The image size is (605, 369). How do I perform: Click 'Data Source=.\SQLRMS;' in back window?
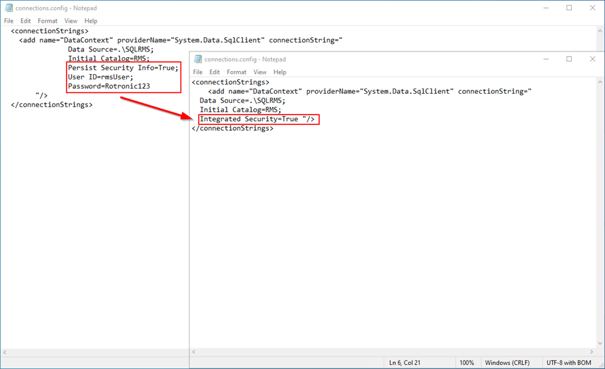[x=111, y=49]
